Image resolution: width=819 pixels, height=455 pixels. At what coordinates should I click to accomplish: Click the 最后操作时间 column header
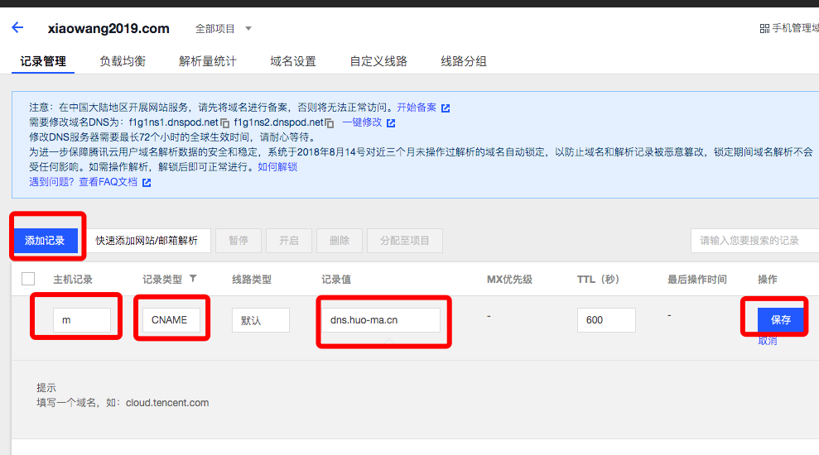pyautogui.click(x=696, y=279)
